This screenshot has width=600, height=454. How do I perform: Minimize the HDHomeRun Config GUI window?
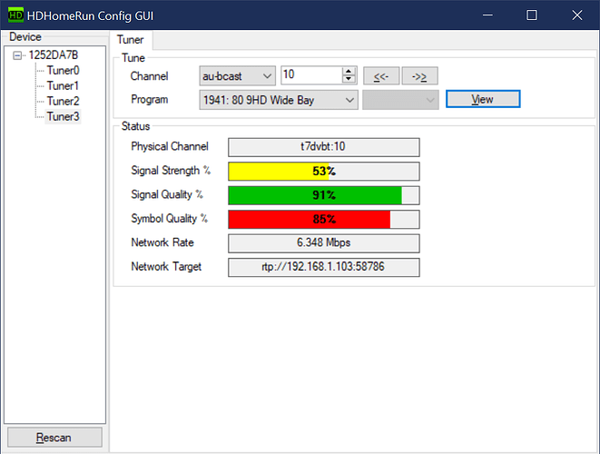click(x=487, y=15)
